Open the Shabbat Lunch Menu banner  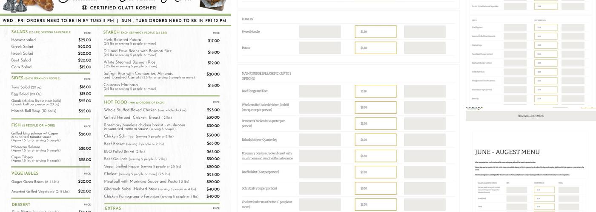point(530,116)
